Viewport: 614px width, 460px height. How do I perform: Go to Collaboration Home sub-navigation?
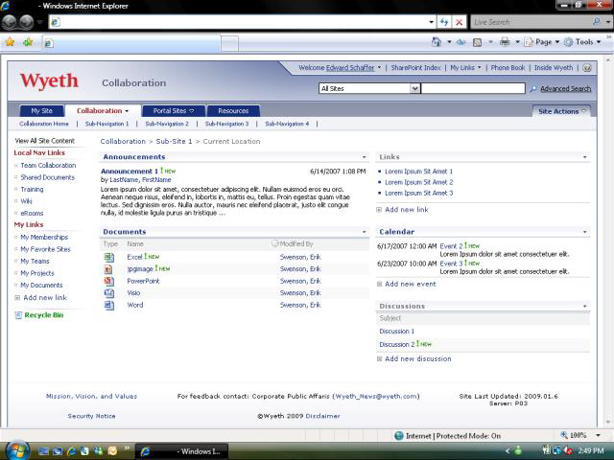coord(44,124)
